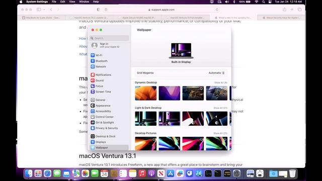Open Spotlight search from the menu bar
322x181 pixels.
[264, 2]
